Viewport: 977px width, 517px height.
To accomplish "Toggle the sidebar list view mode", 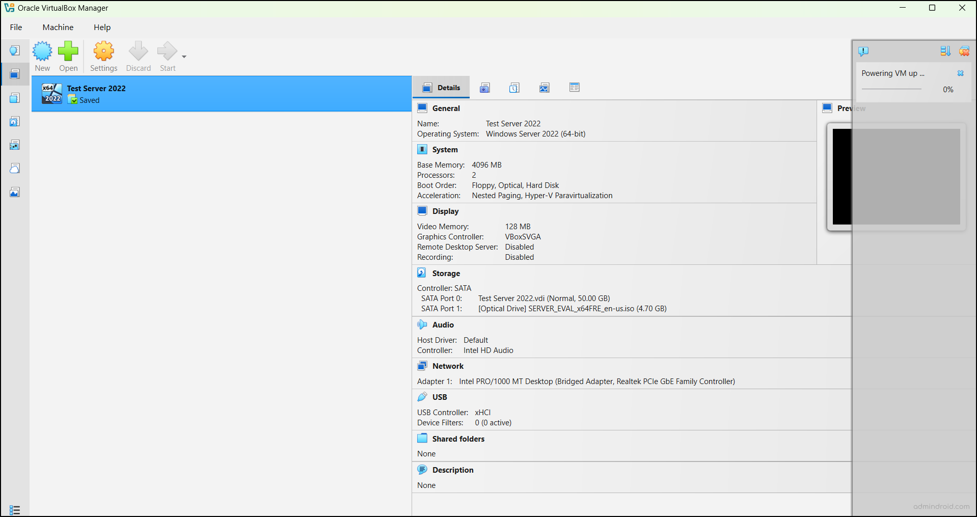I will click(14, 510).
